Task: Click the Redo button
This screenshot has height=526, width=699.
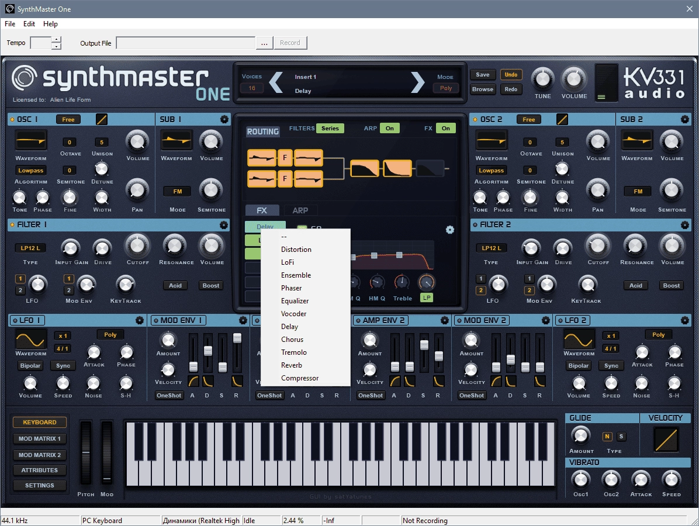Action: pos(511,89)
